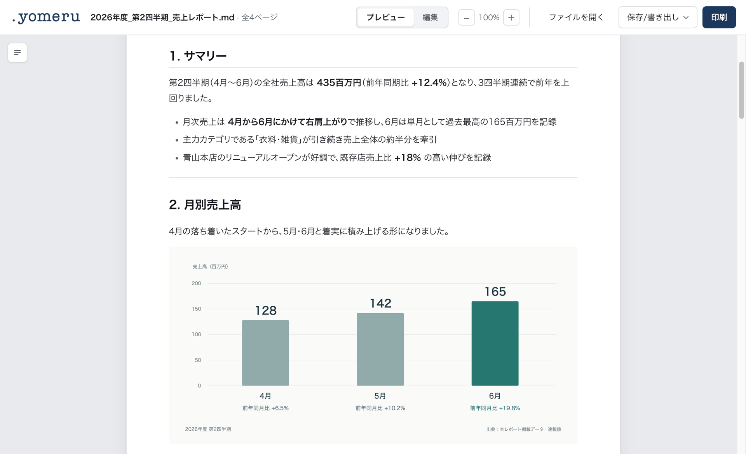Click the 128 value label above the bar
The width and height of the screenshot is (746, 454).
click(266, 311)
